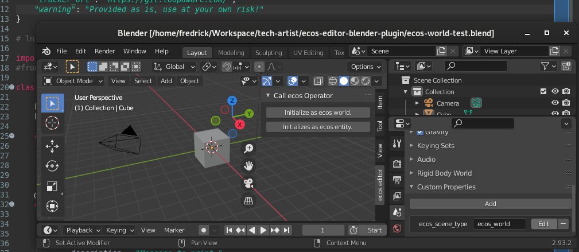Screen dimensions: 579x252
Task: Select rendered viewport shading
Action: pyautogui.click(x=366, y=81)
